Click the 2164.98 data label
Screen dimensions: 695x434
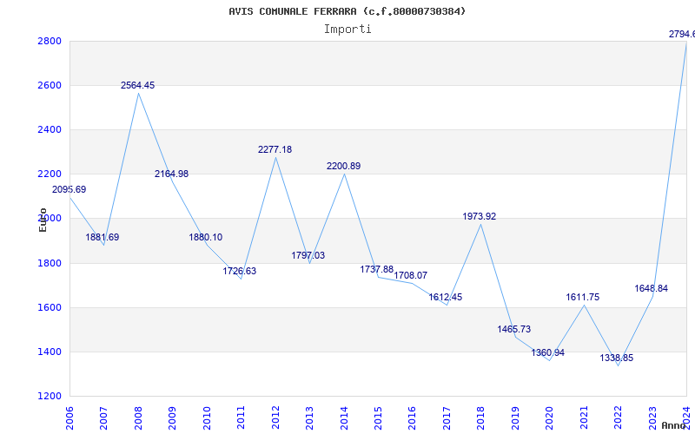pos(171,174)
